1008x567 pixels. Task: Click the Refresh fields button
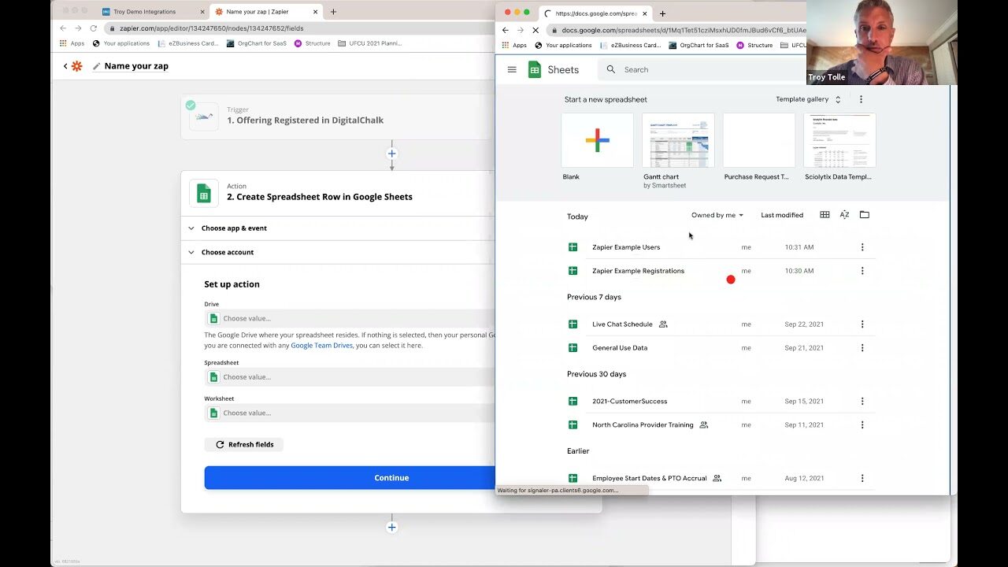[244, 445]
